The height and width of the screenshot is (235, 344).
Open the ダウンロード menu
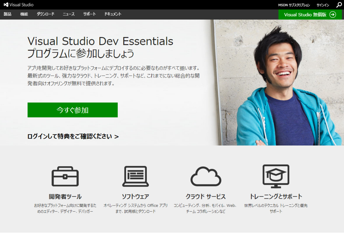pos(45,14)
